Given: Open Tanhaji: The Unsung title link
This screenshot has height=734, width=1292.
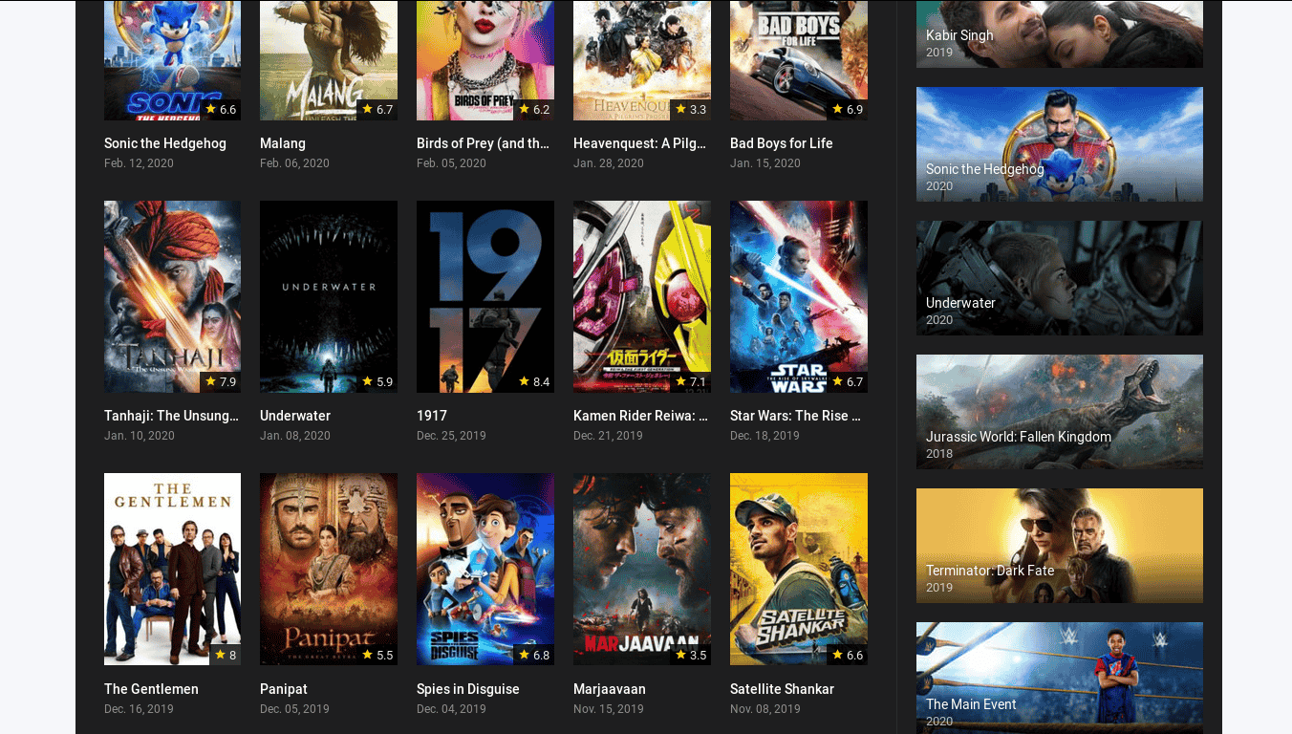Looking at the screenshot, I should point(172,416).
